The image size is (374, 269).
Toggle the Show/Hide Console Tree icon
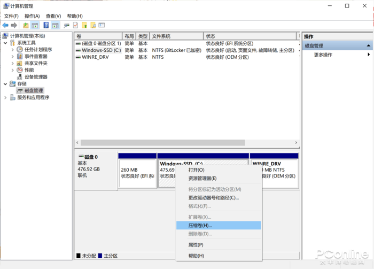pos(35,25)
